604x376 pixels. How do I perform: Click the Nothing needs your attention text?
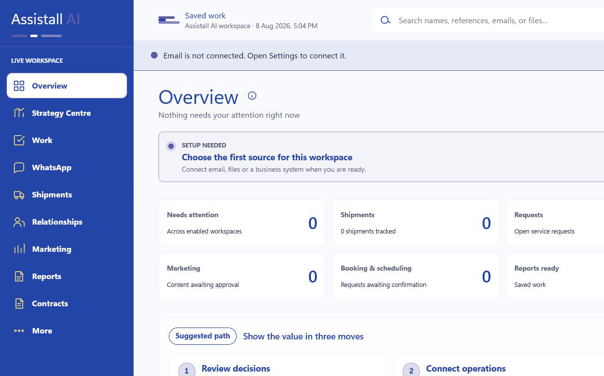pyautogui.click(x=229, y=115)
